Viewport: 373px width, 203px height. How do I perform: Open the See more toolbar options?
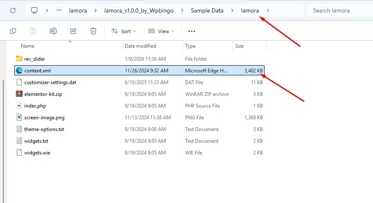(191, 31)
